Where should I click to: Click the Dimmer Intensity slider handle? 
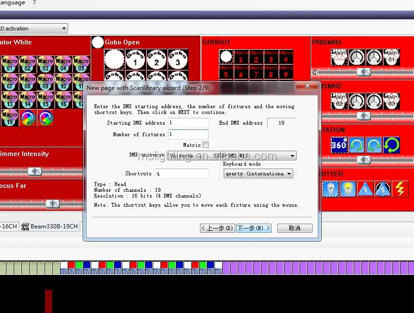(34, 171)
